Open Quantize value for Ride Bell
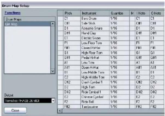 (119, 102)
